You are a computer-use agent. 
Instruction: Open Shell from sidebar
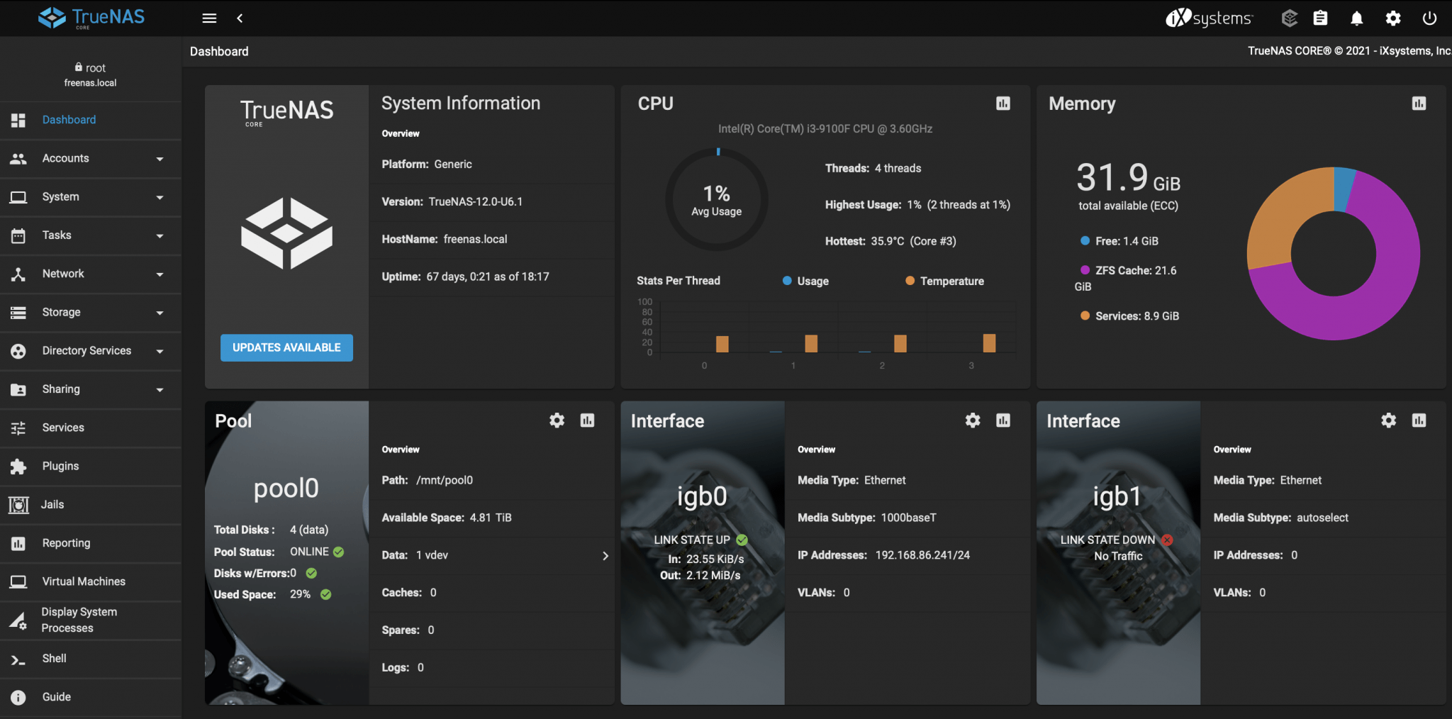[91, 659]
